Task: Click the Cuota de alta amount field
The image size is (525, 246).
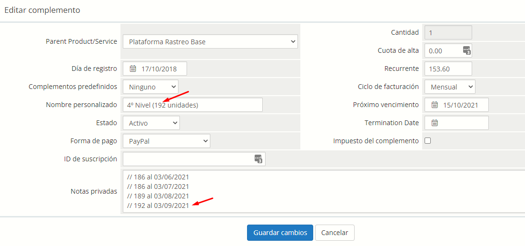Action: [x=443, y=50]
